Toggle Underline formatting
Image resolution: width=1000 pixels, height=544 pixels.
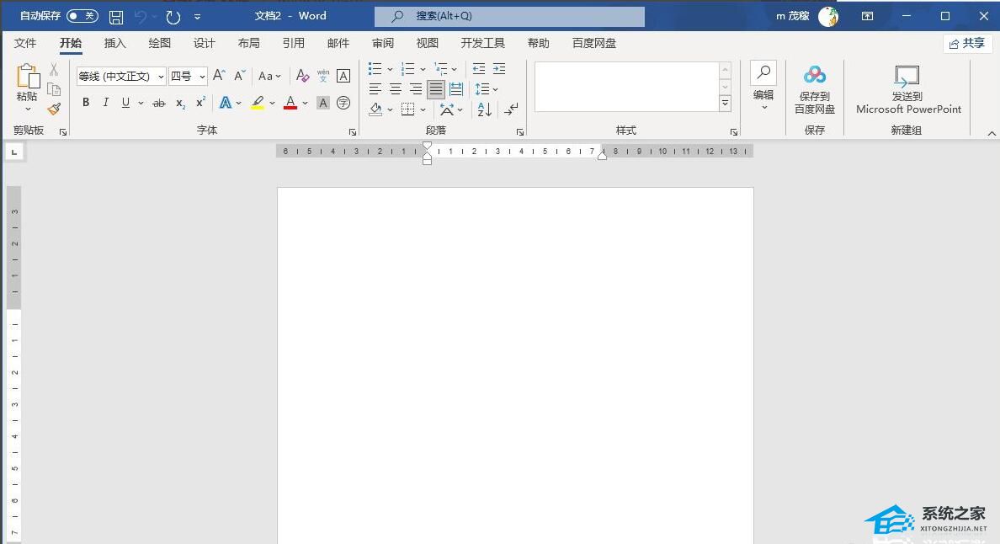pos(125,103)
